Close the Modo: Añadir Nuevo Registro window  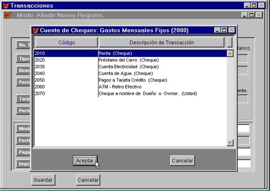coord(259,15)
